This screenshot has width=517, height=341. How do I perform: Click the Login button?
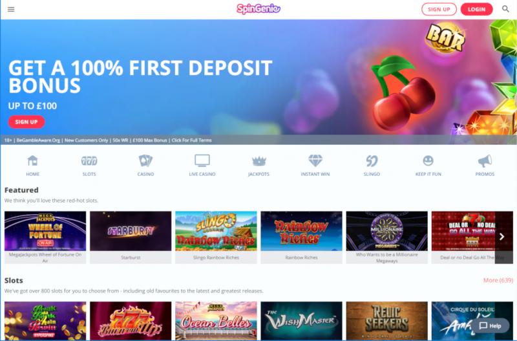point(476,9)
